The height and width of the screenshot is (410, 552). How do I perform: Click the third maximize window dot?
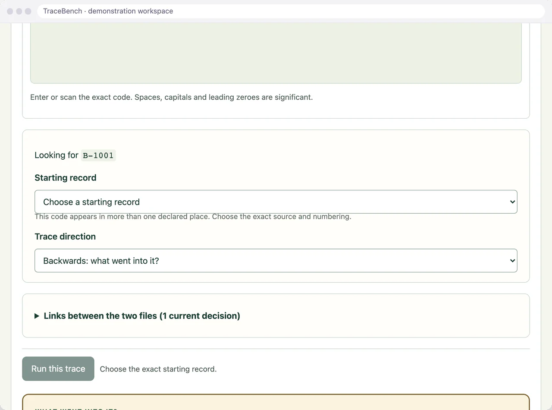(x=28, y=11)
